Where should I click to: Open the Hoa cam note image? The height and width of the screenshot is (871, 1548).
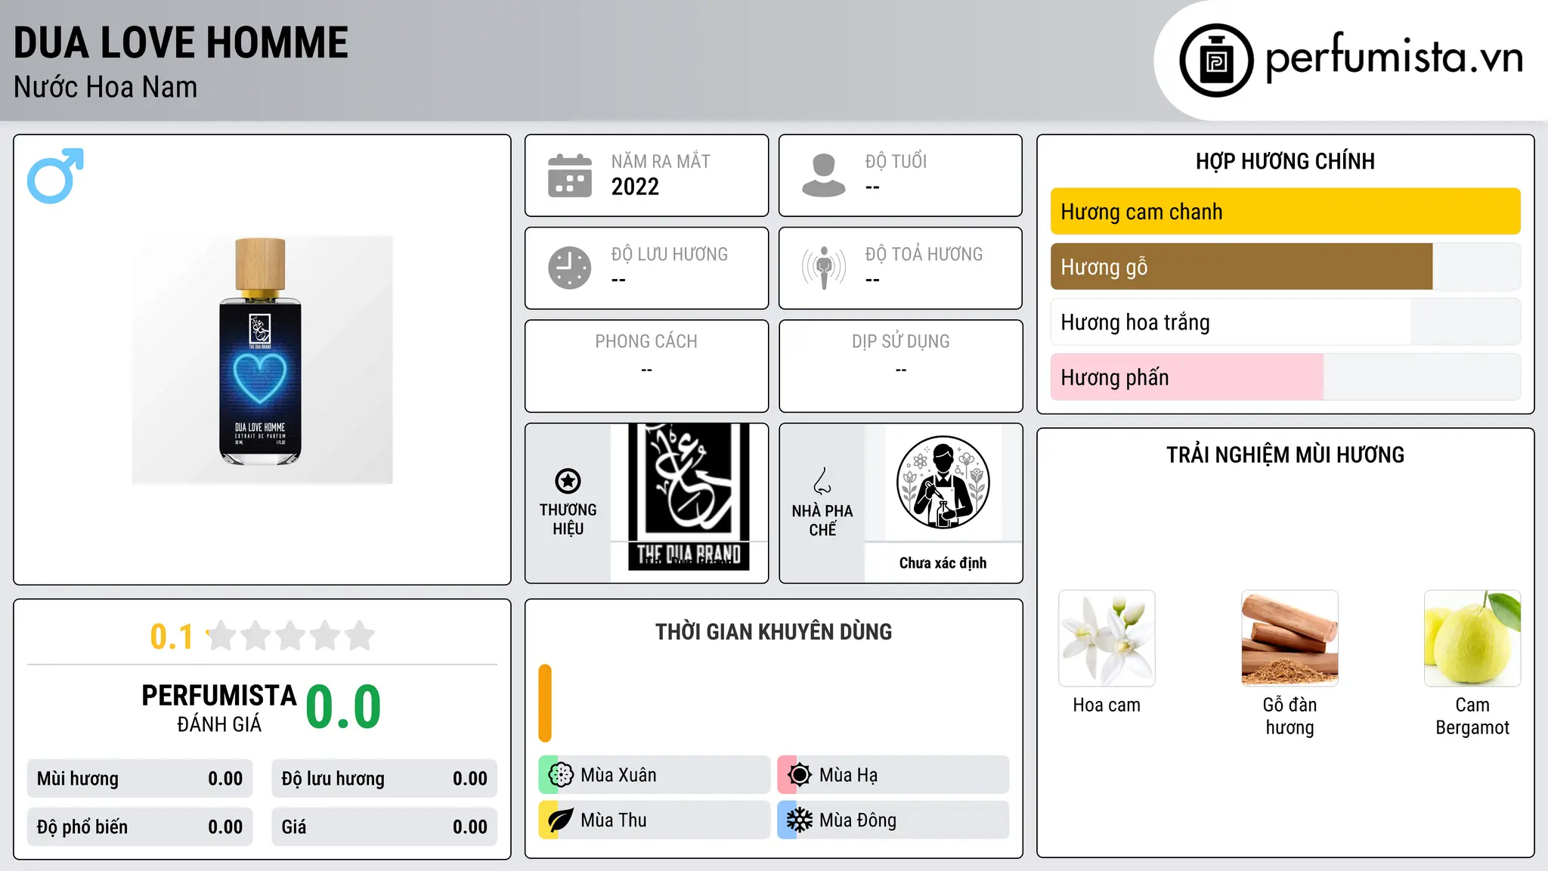coord(1107,638)
